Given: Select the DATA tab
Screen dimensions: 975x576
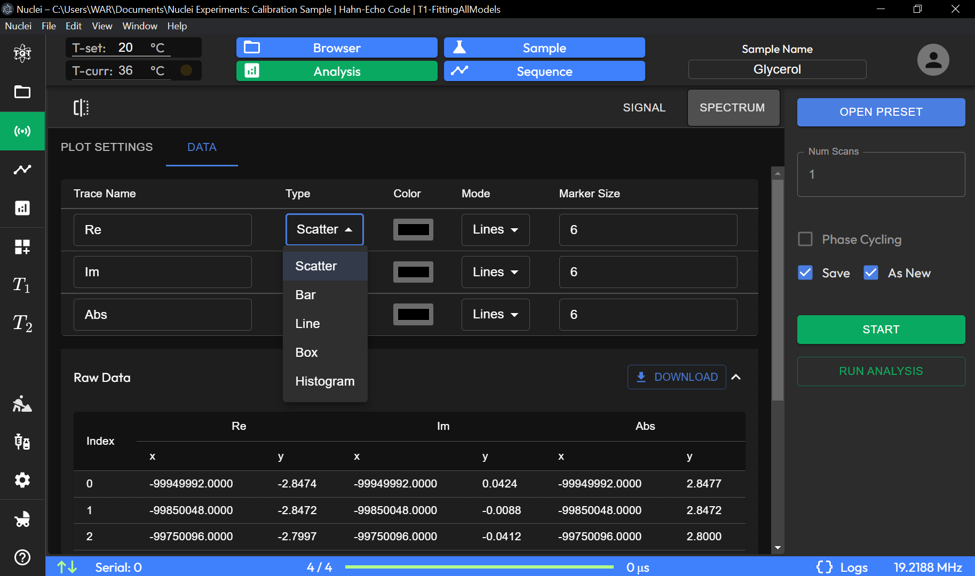Looking at the screenshot, I should click(202, 147).
